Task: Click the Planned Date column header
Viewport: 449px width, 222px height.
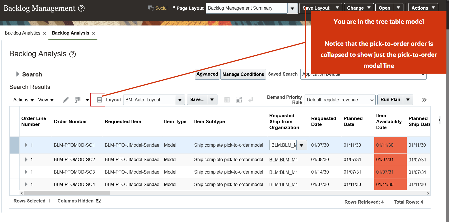Action: [353, 121]
